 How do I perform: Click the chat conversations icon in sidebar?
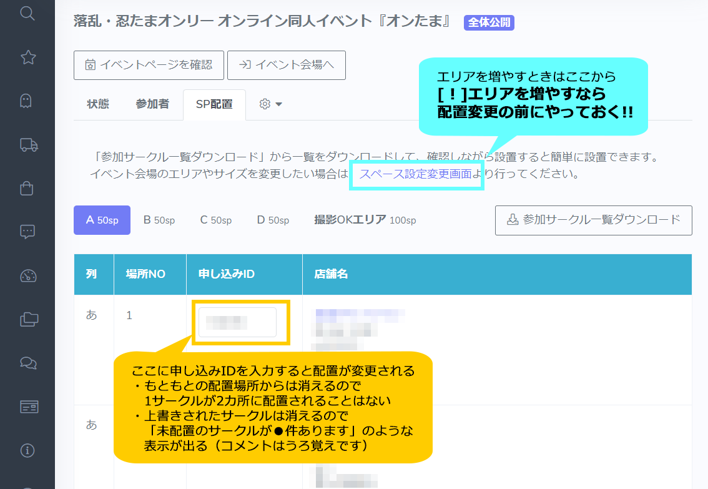(x=27, y=363)
